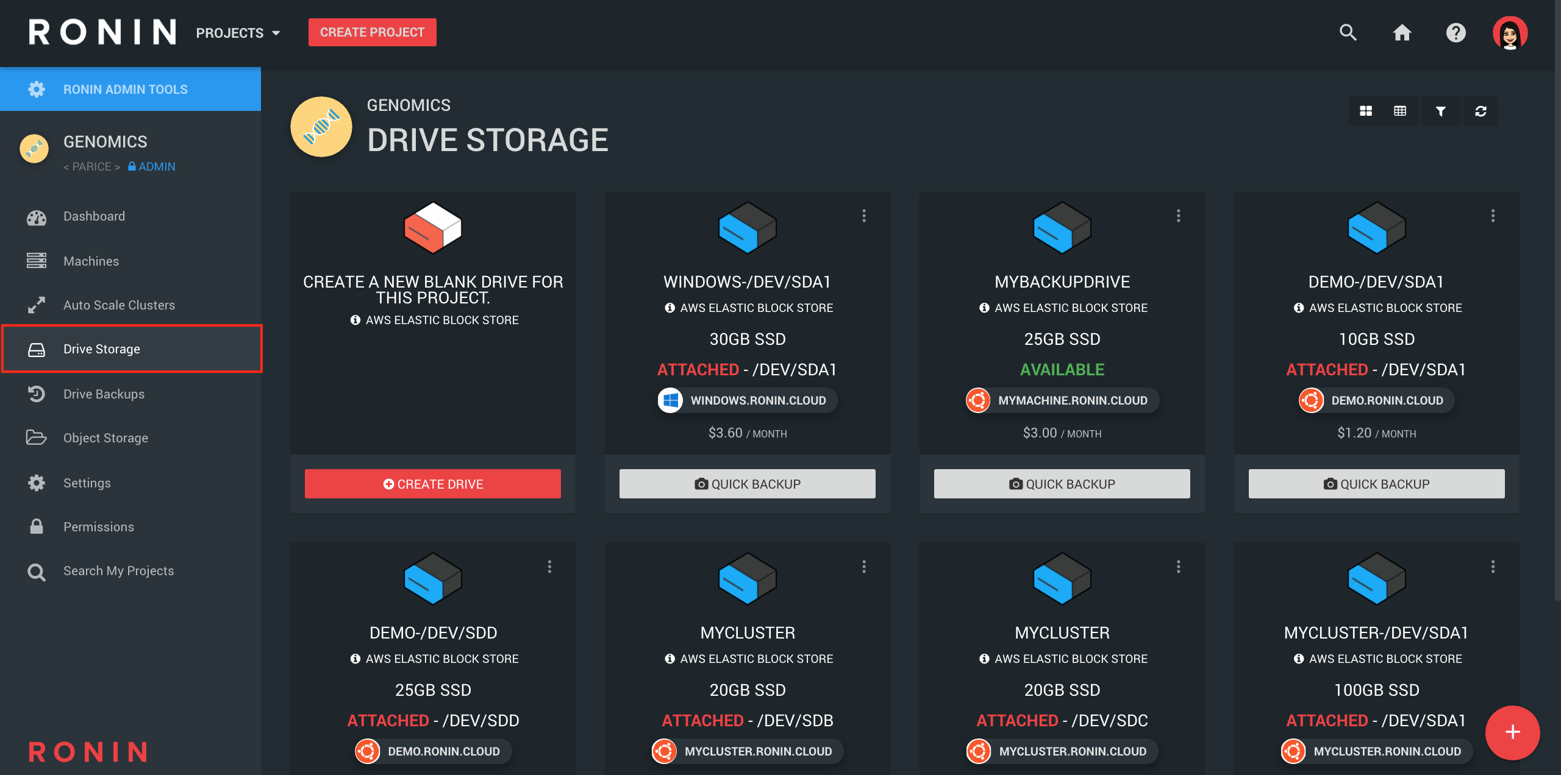Expand the Projects dropdown

click(x=238, y=33)
